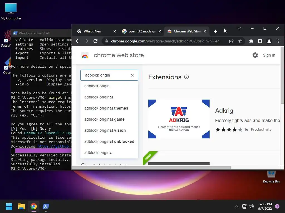Image resolution: width=285 pixels, height=213 pixels.
Task: Open the Adkrig extension thumbnail
Action: 179,119
